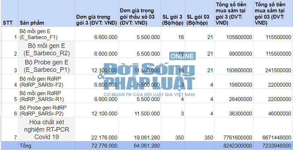Select the grand total cell 7233948000
This screenshot has width=293, height=150.
[274, 145]
